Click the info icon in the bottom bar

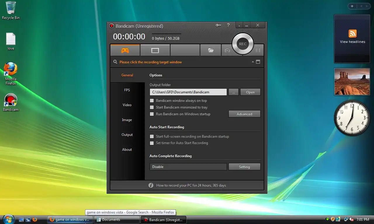(x=151, y=185)
